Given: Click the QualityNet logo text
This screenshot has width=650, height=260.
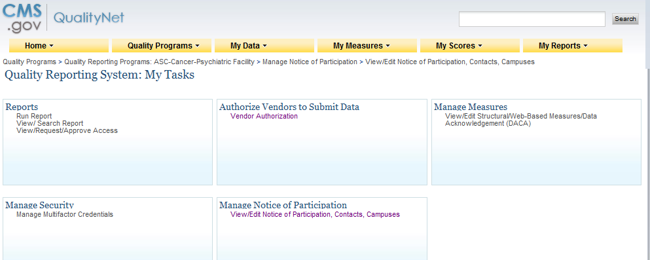Looking at the screenshot, I should click(x=89, y=18).
